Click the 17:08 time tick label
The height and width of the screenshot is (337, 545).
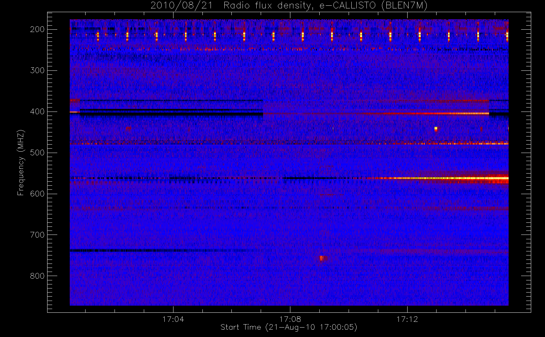[x=290, y=319]
